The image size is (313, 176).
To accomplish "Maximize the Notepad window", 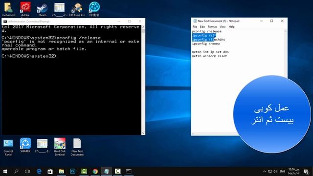I will tap(272, 21).
